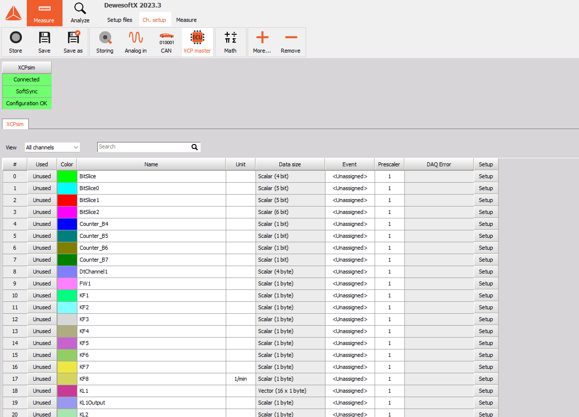Switch to Measure mode
The image size is (579, 417).
point(44,13)
